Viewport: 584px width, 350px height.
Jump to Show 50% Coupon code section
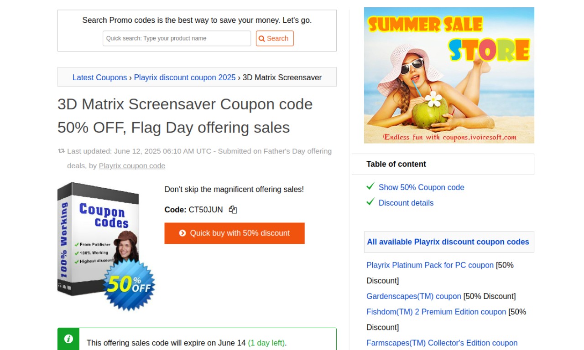421,187
